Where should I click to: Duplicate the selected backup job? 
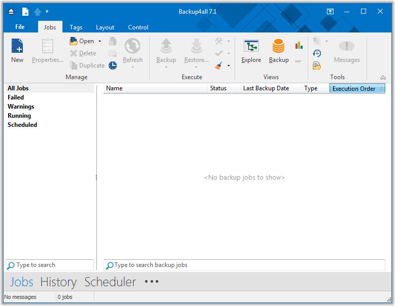[87, 65]
